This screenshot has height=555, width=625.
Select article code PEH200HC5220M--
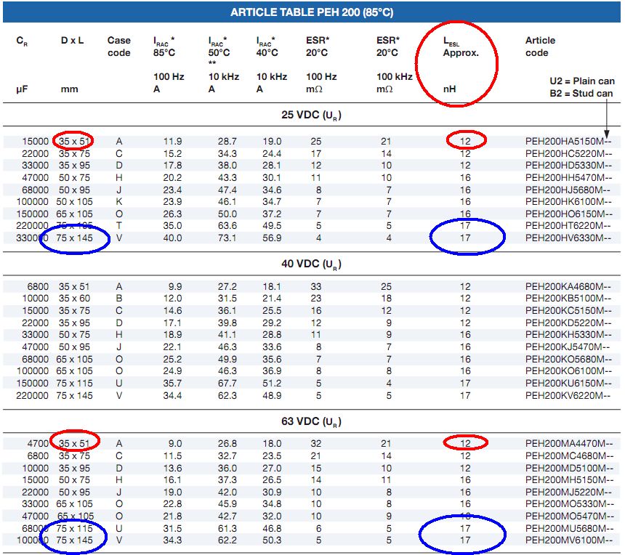568,154
